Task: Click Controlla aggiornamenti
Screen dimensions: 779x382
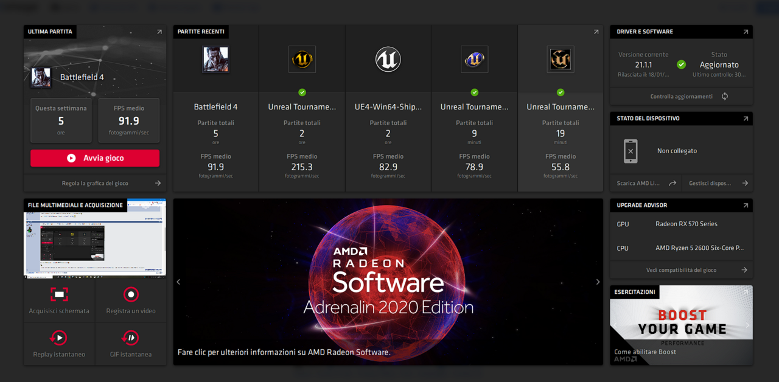Action: point(681,96)
